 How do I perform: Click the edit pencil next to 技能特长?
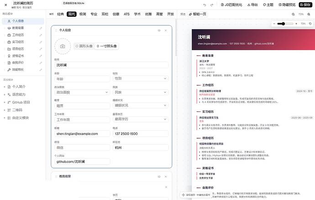pos(41,70)
